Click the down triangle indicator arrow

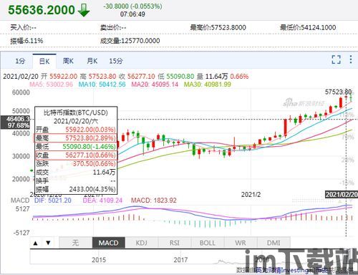[x=48, y=243]
